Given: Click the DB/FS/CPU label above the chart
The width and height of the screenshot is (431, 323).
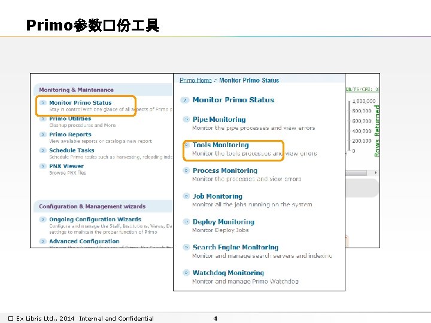Looking at the screenshot, I should [362, 89].
